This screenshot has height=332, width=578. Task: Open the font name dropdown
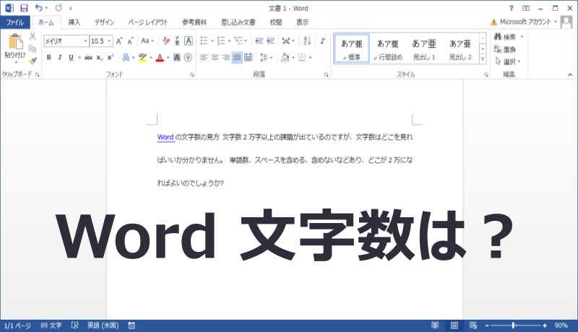85,41
